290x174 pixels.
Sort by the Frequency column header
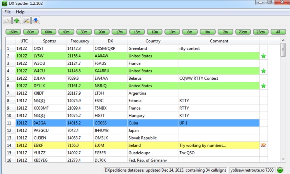[x=80, y=41]
